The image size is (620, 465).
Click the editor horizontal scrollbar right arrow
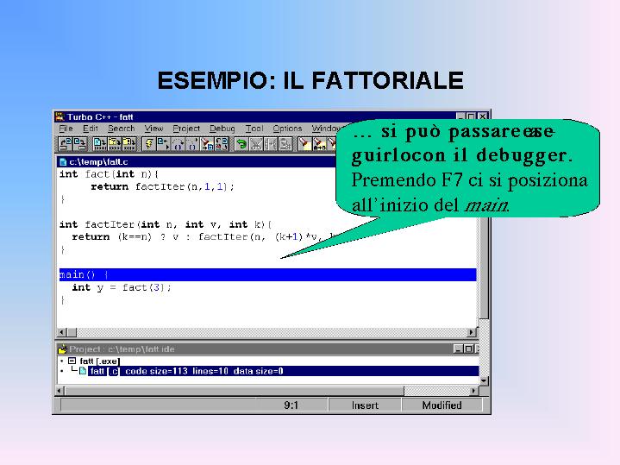click(472, 332)
